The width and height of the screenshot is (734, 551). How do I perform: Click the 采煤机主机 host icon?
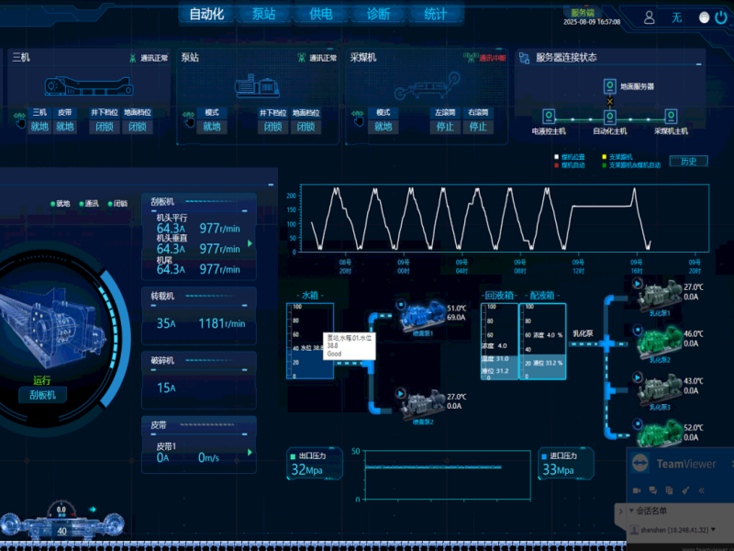point(673,118)
